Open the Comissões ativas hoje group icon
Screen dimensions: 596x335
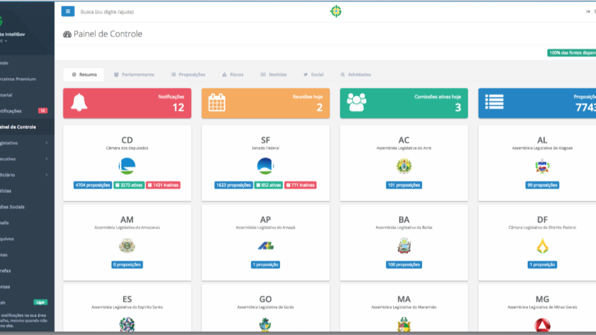coord(356,102)
